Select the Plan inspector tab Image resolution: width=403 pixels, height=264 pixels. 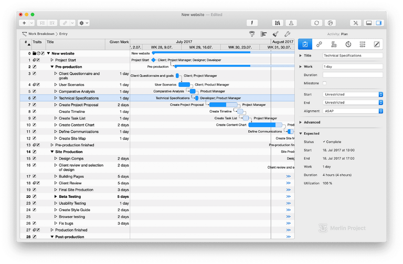(305, 44)
